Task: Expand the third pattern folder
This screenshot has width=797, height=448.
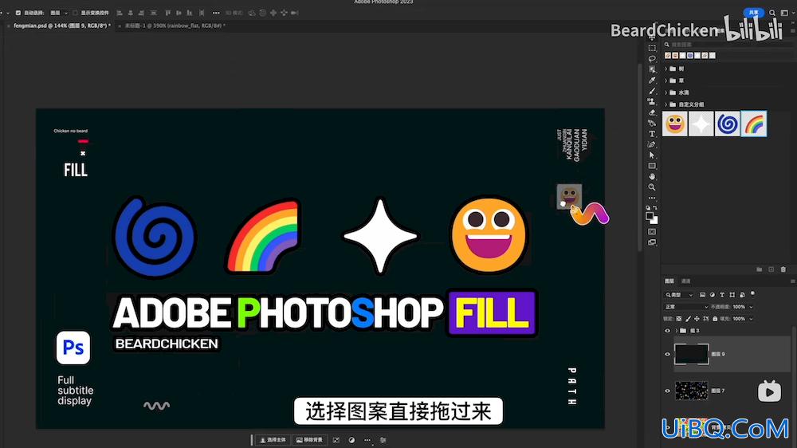Action: 665,92
